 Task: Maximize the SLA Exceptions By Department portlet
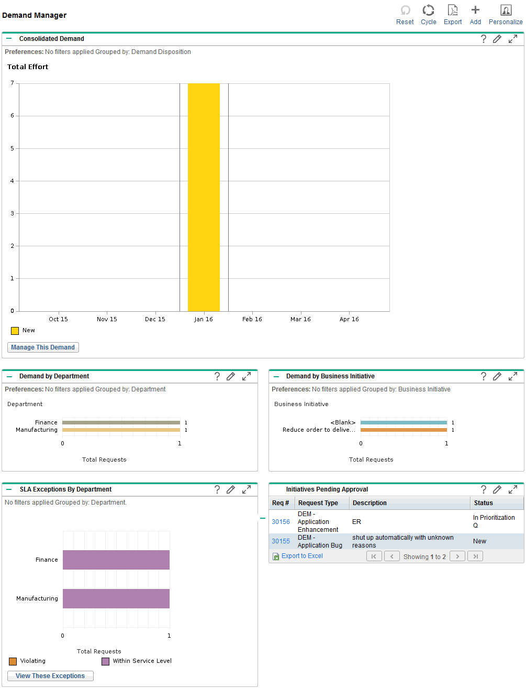[246, 489]
